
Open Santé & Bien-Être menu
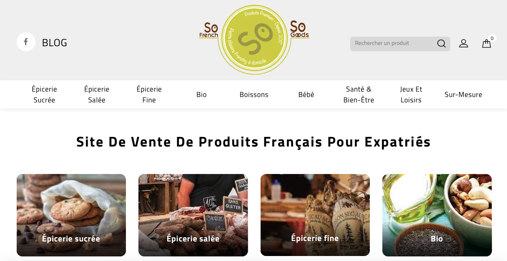(359, 94)
